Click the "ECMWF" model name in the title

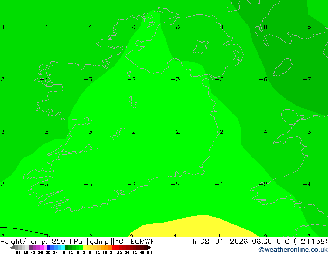tap(143, 242)
